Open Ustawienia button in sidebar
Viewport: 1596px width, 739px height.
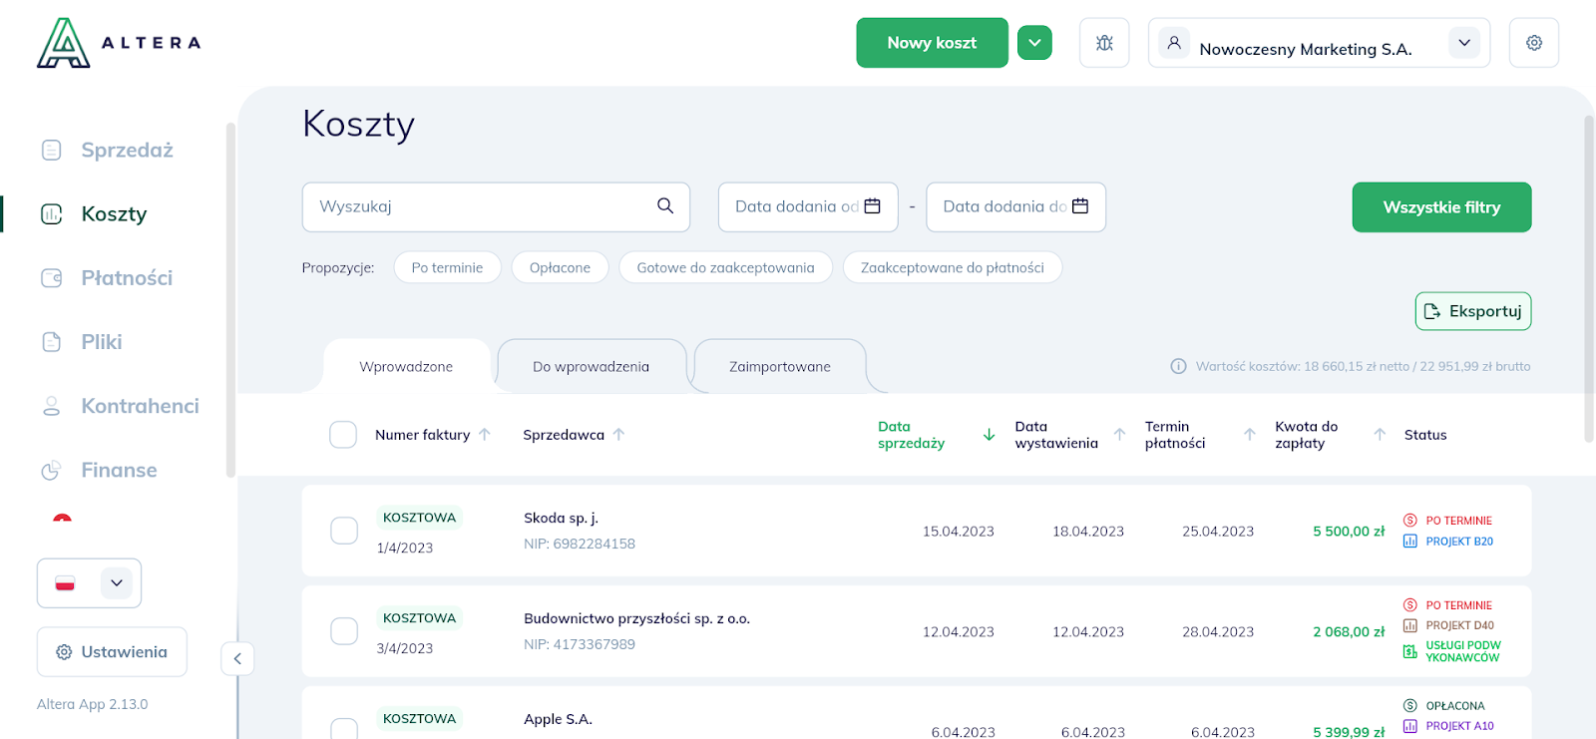(112, 652)
